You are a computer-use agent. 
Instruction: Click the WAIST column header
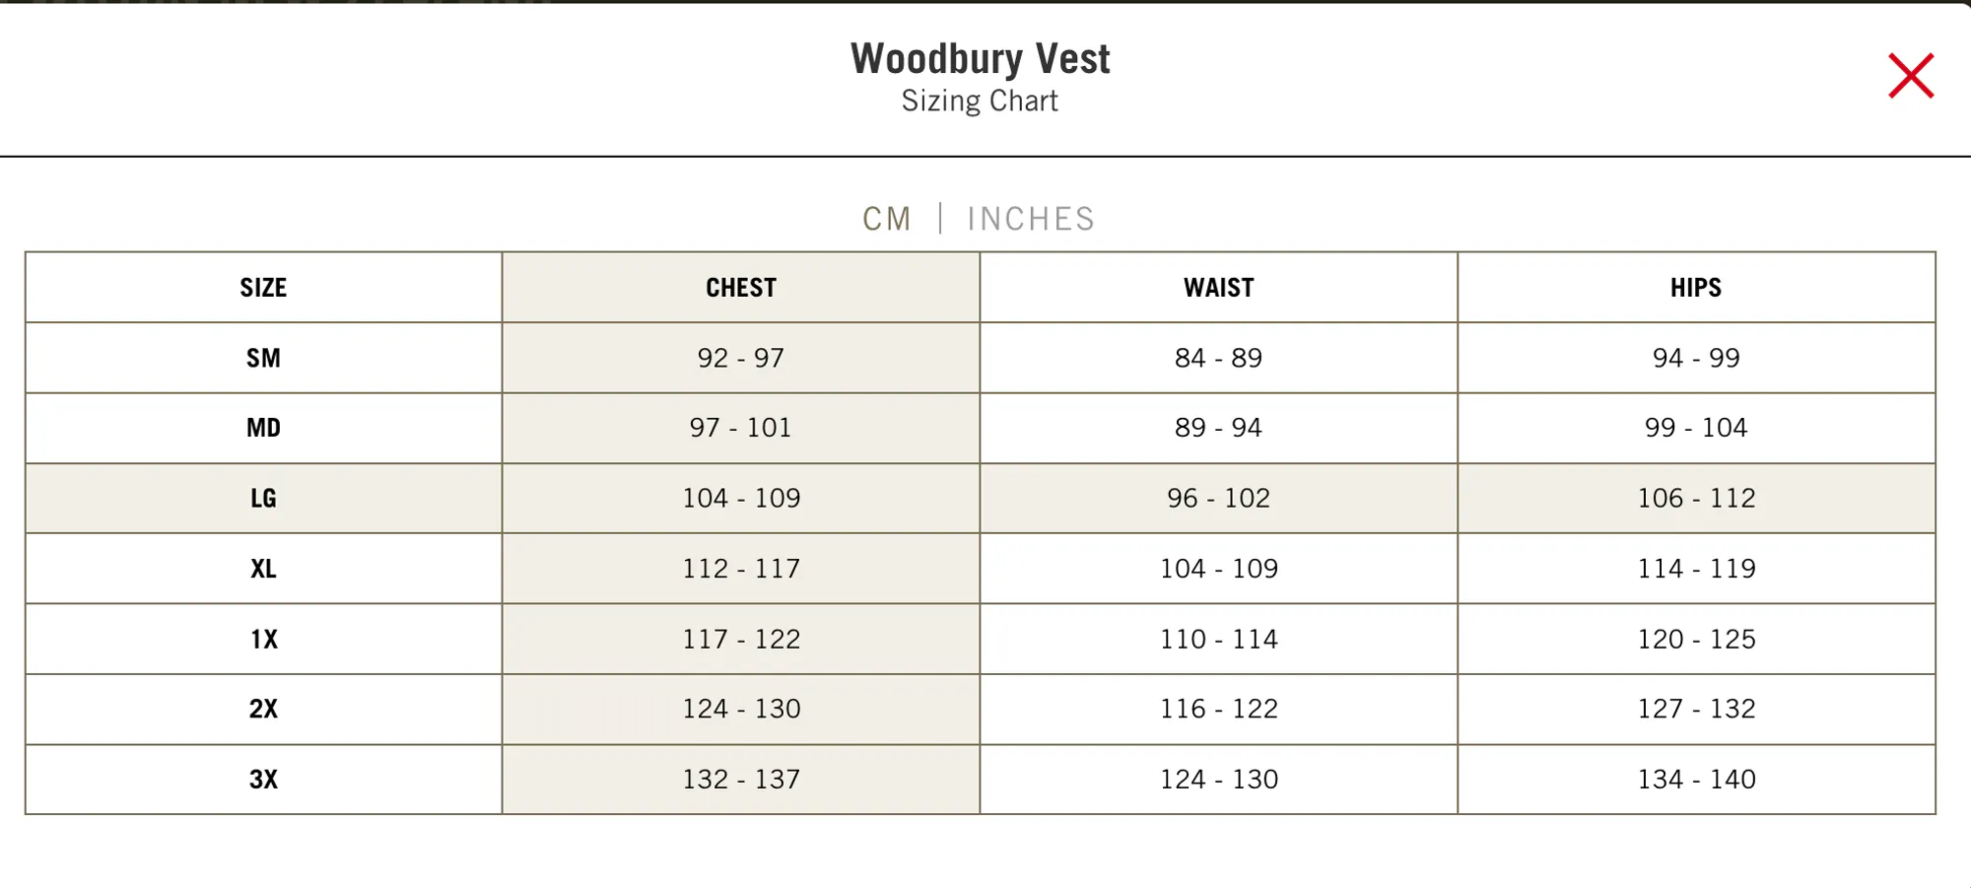pyautogui.click(x=1219, y=288)
